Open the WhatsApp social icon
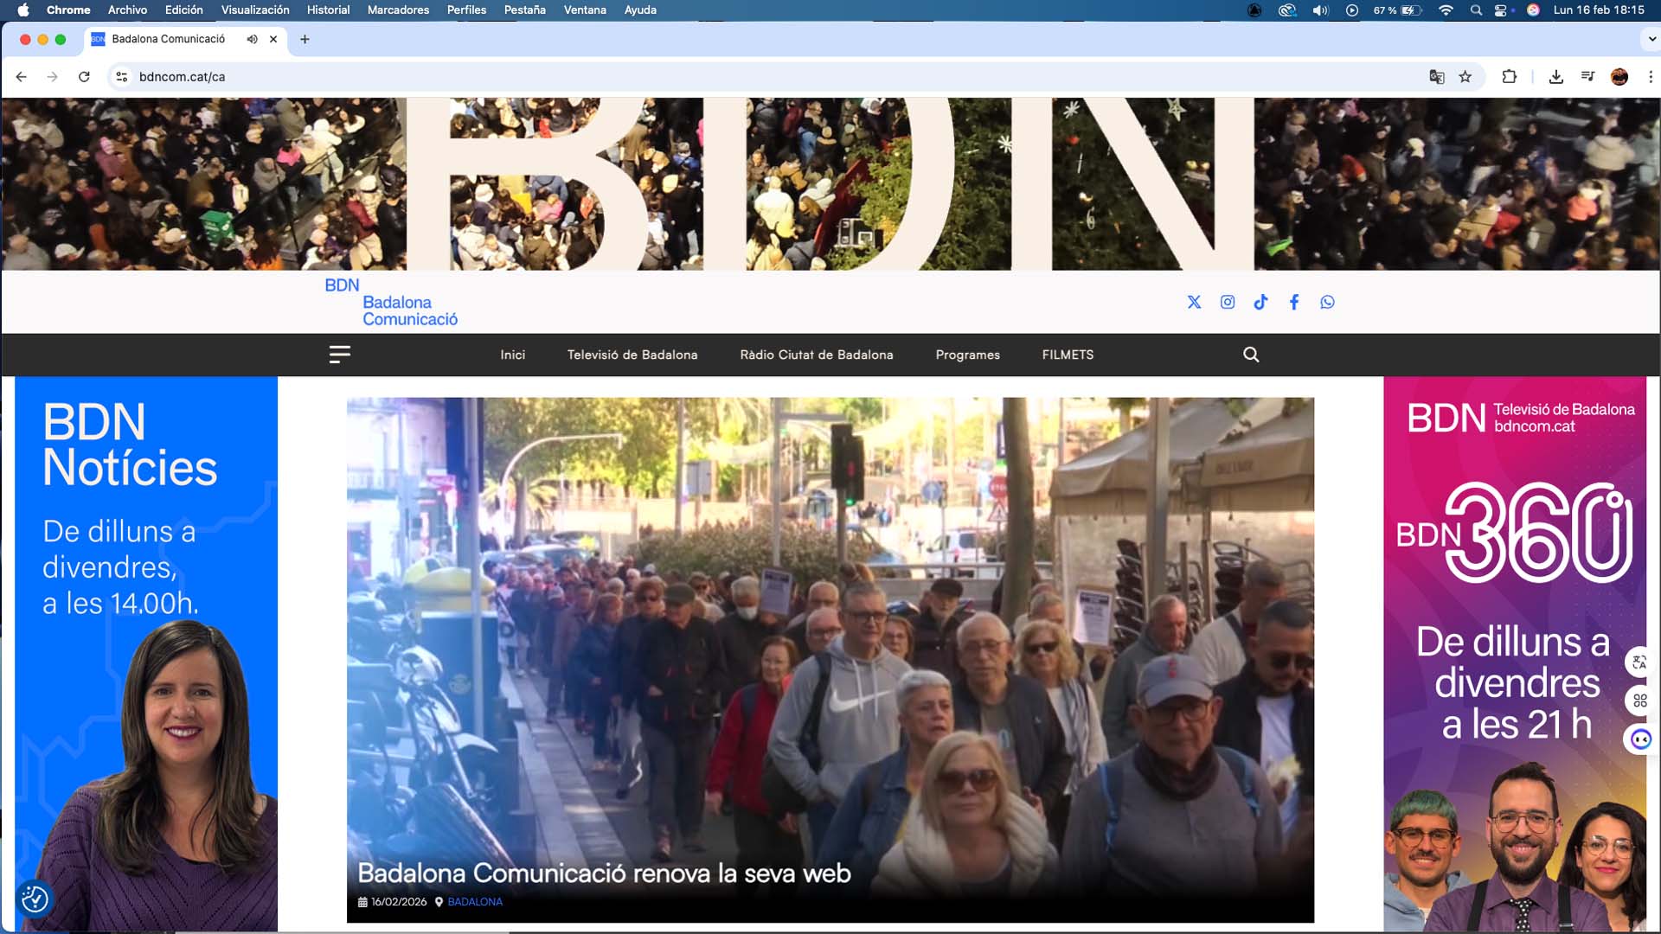 pyautogui.click(x=1327, y=302)
